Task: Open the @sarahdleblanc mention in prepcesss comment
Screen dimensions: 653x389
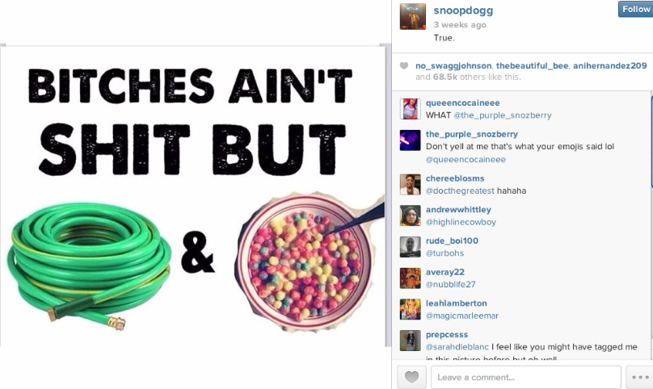Action: (457, 347)
